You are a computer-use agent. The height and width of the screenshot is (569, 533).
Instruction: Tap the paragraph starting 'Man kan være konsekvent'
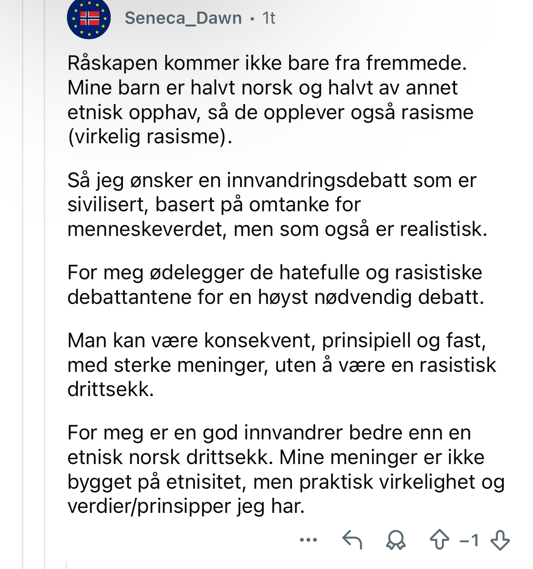point(282,365)
